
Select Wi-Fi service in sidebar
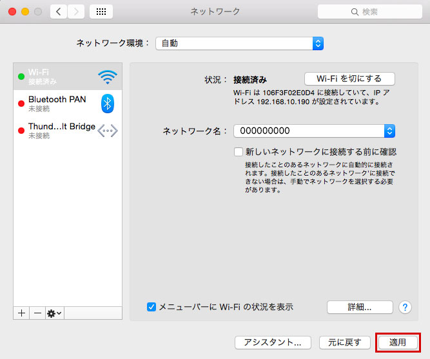[68, 77]
